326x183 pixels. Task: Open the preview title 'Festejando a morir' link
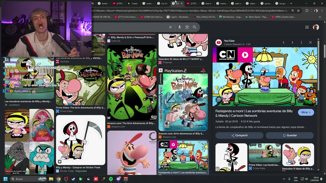(254, 113)
